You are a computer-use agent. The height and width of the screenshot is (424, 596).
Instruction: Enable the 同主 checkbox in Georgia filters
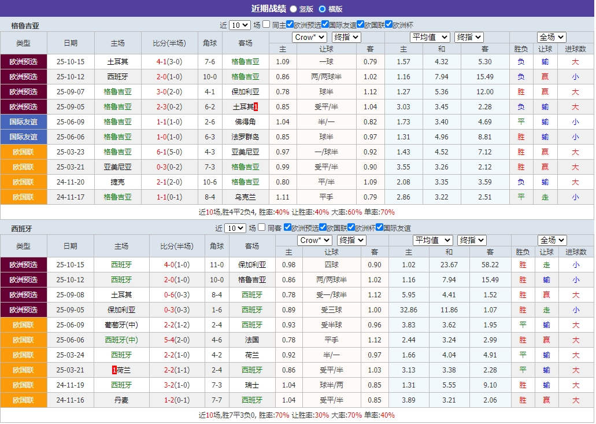265,25
